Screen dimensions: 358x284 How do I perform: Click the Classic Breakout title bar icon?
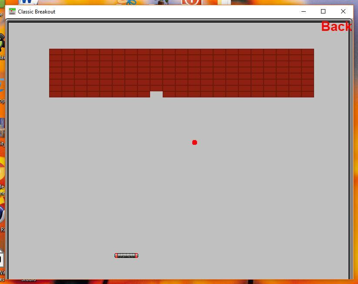point(12,11)
